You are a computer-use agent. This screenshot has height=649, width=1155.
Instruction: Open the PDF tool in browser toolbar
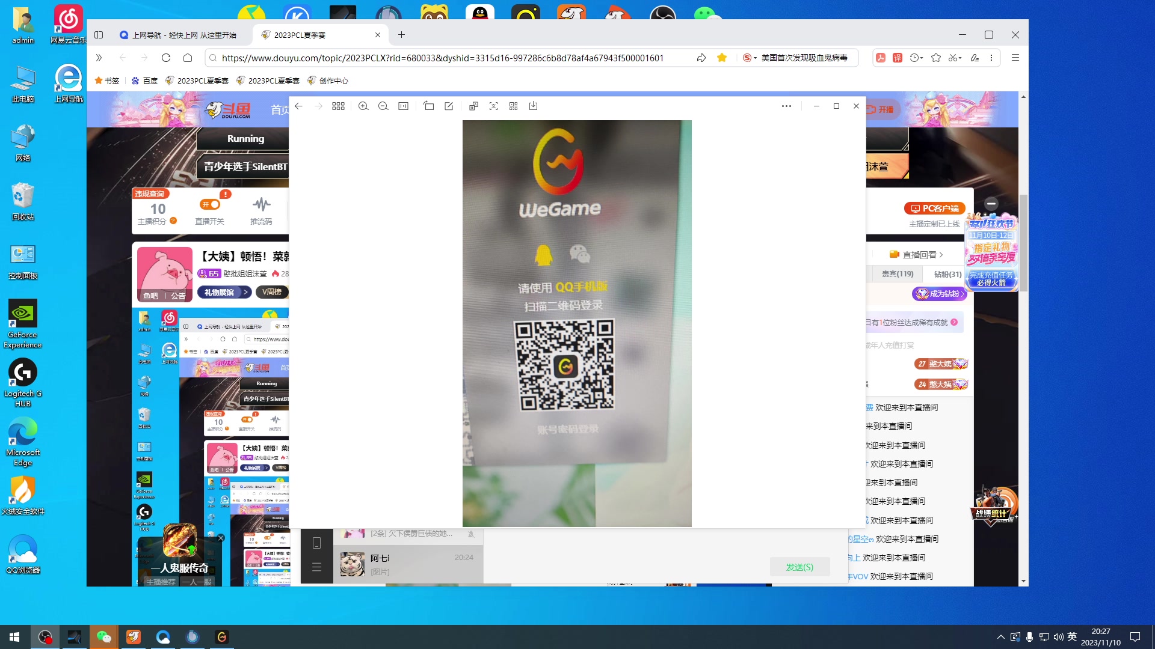[x=881, y=58]
